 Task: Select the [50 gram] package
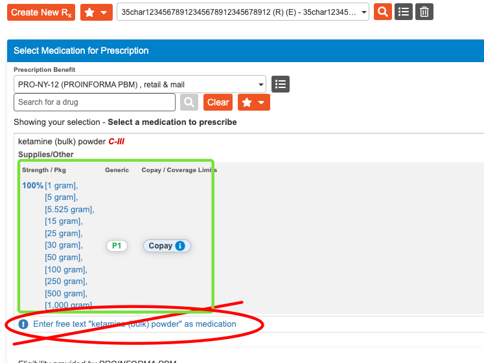pos(63,258)
